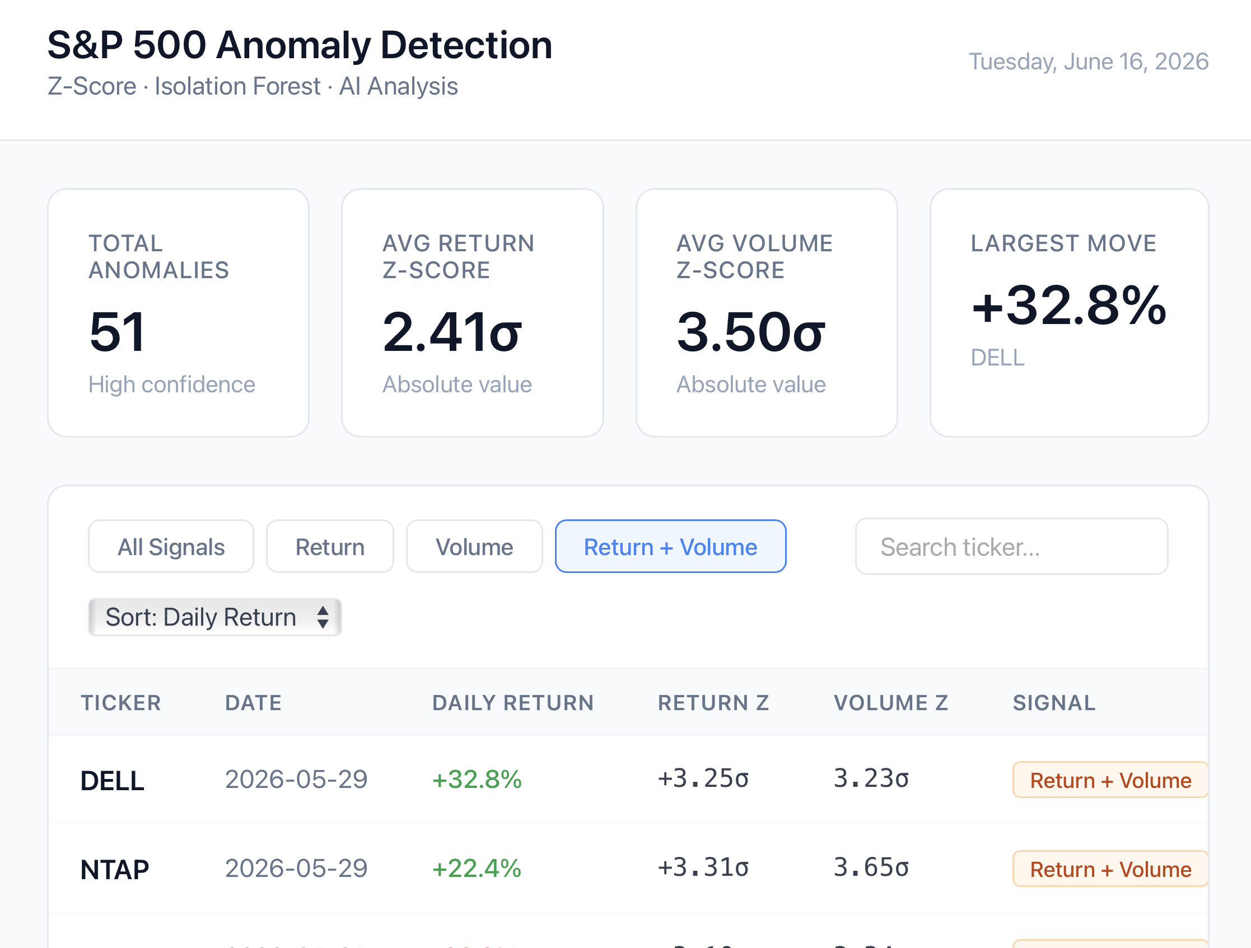Sort by the DATE column header
1251x948 pixels.
253,703
